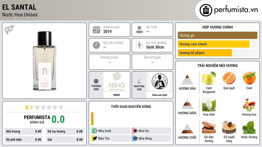
Task: Click the Hương gỗ accord bar
Action: (x=217, y=35)
